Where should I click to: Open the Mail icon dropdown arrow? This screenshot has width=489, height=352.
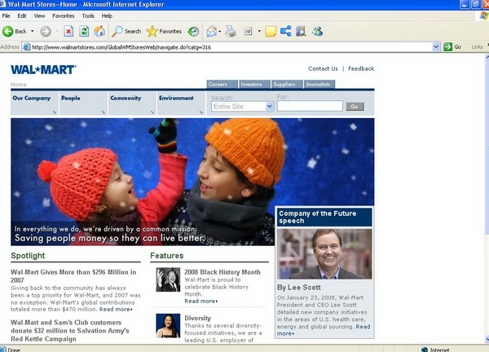220,32
